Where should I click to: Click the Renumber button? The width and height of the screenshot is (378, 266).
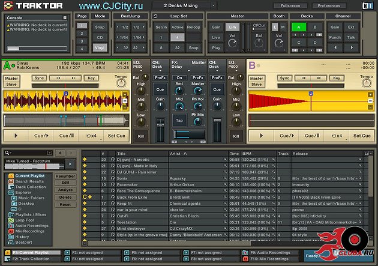[x=65, y=176]
